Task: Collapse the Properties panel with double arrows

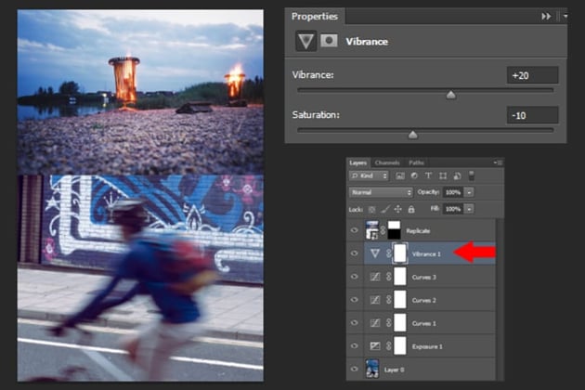Action: click(x=546, y=17)
